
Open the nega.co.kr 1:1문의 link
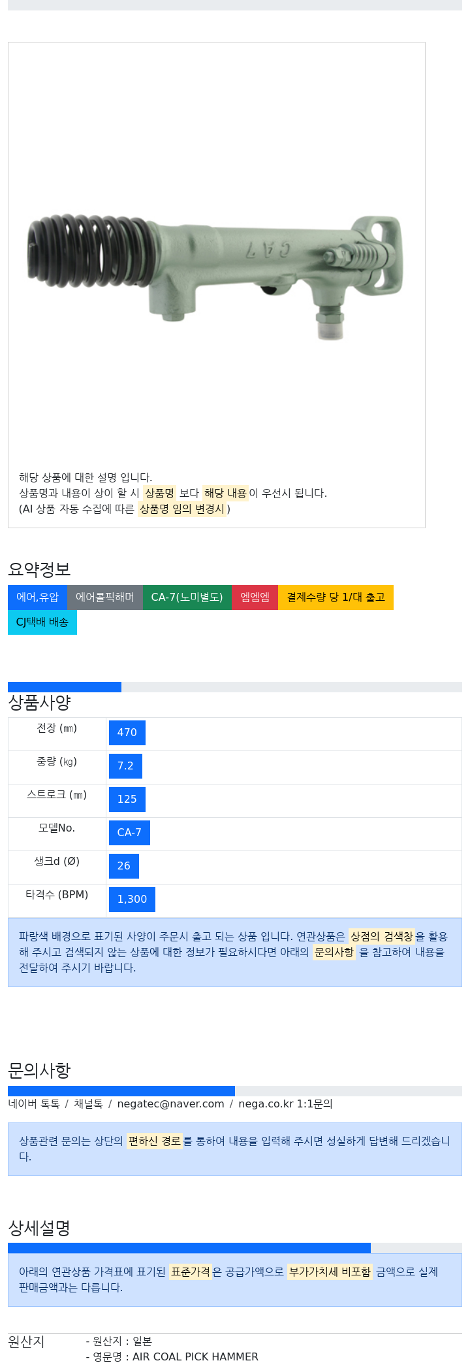pyautogui.click(x=285, y=1104)
